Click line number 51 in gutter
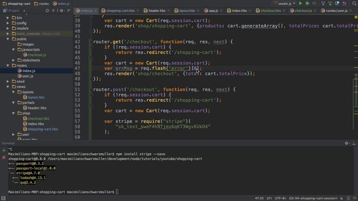 [77, 89]
